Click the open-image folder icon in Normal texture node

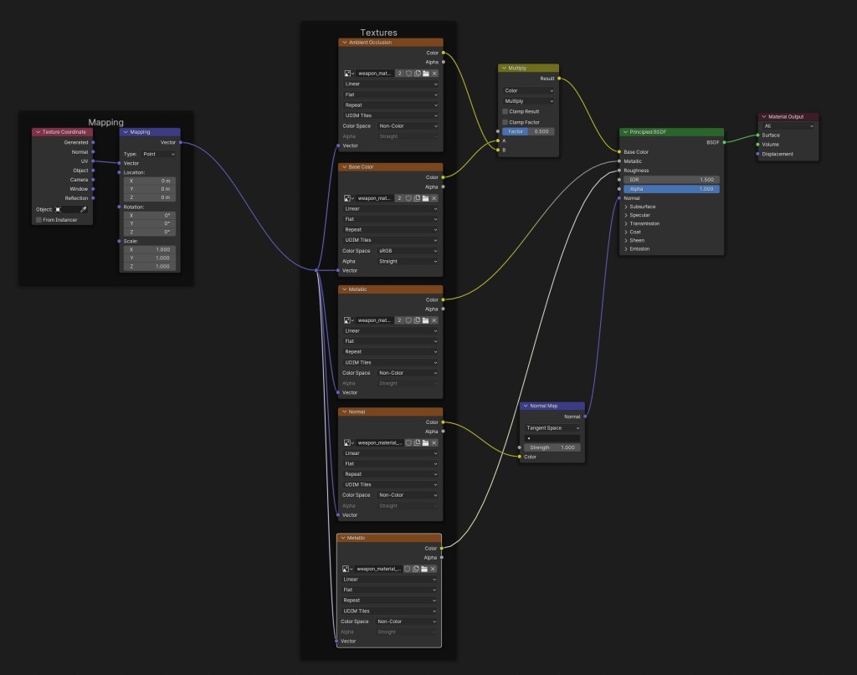point(426,443)
